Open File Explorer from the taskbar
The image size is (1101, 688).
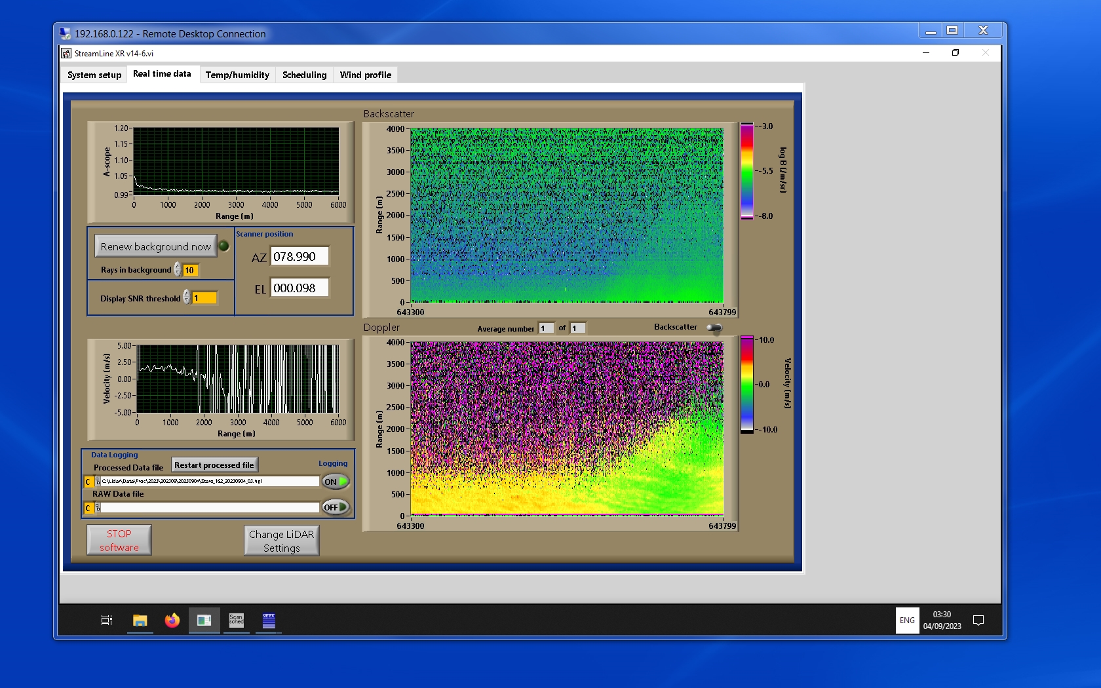(x=140, y=620)
